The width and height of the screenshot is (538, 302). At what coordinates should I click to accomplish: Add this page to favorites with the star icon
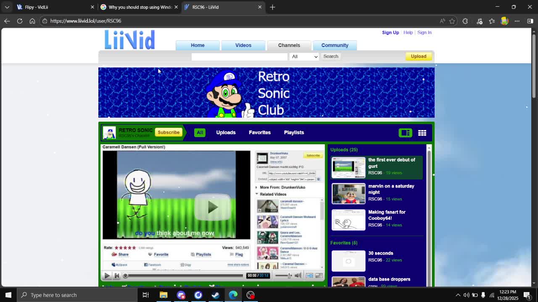tap(452, 21)
